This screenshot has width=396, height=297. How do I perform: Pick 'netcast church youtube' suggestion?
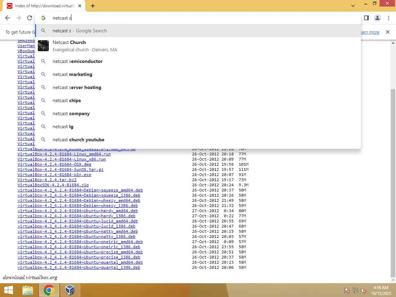pos(198,140)
